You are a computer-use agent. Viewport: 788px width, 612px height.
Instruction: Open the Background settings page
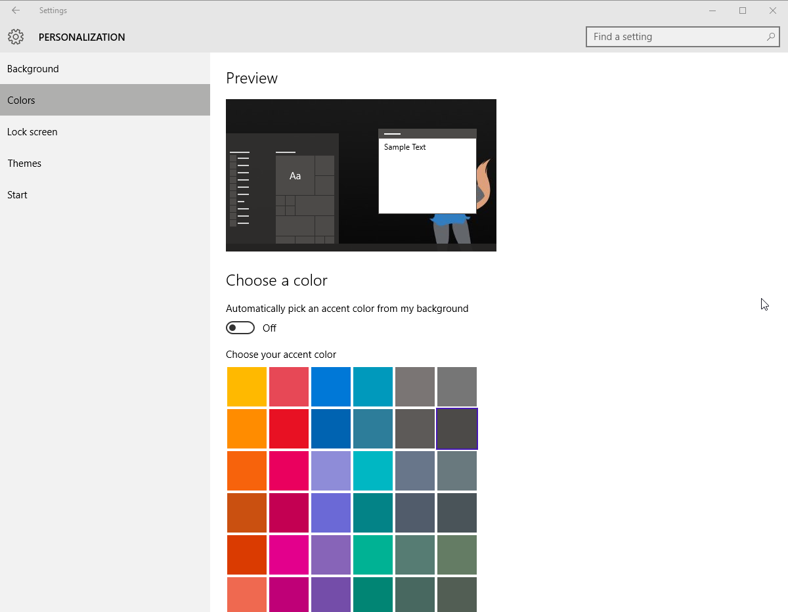105,69
